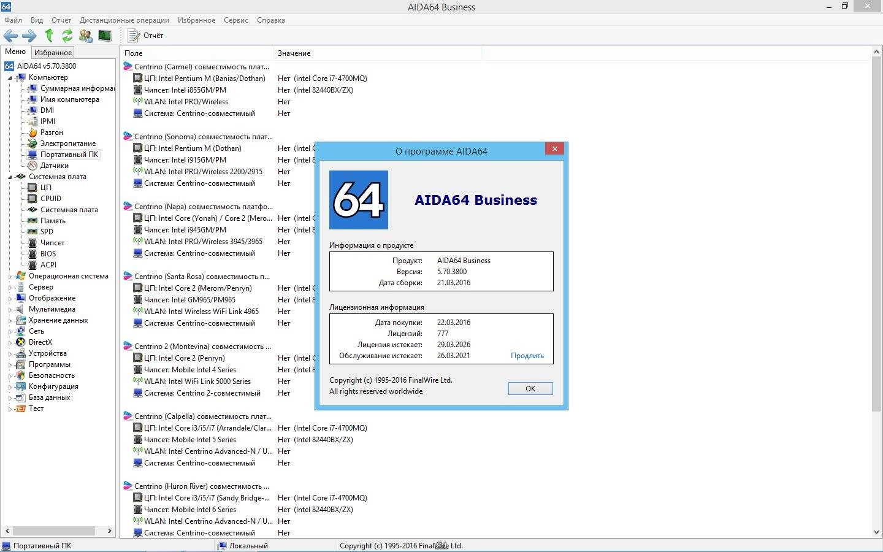Image resolution: width=883 pixels, height=552 pixels.
Task: Click the Back arrow toolbar icon
Action: (10, 36)
